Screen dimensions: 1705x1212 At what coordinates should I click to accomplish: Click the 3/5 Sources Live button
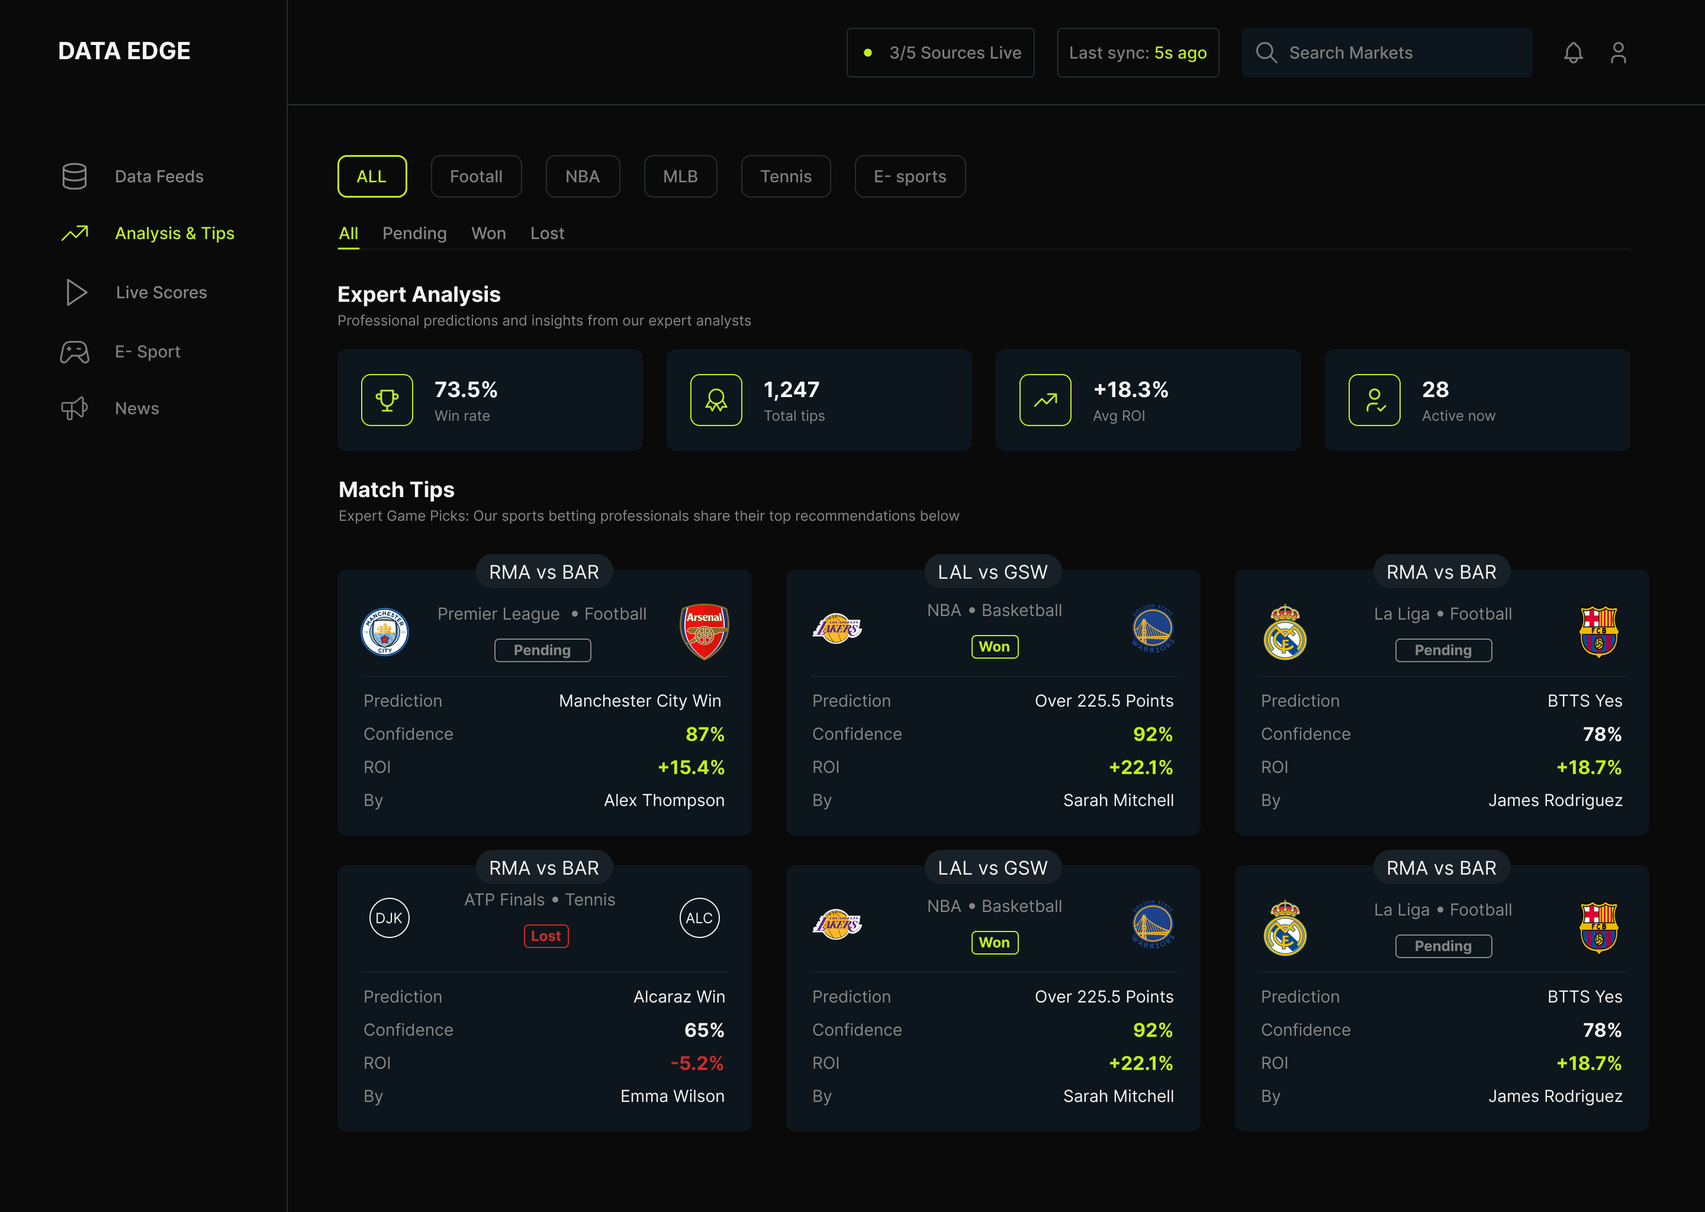(x=940, y=53)
